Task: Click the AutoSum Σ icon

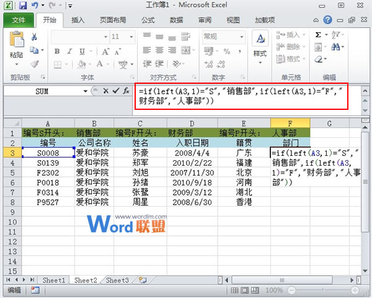Action: pyautogui.click(x=319, y=35)
